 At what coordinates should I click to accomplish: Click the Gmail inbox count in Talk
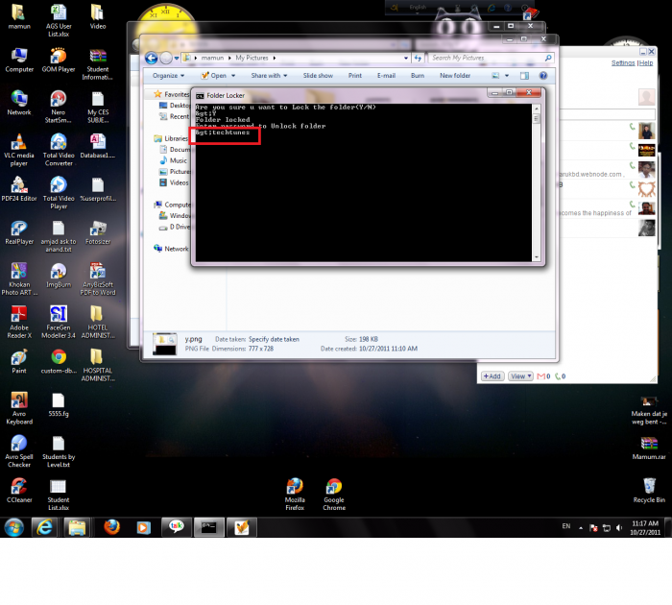(544, 376)
